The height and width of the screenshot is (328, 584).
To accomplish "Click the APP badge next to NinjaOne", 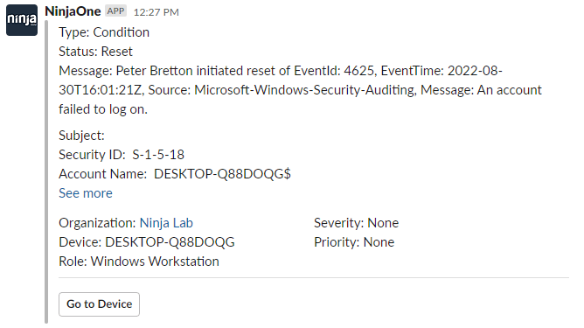I will point(115,11).
